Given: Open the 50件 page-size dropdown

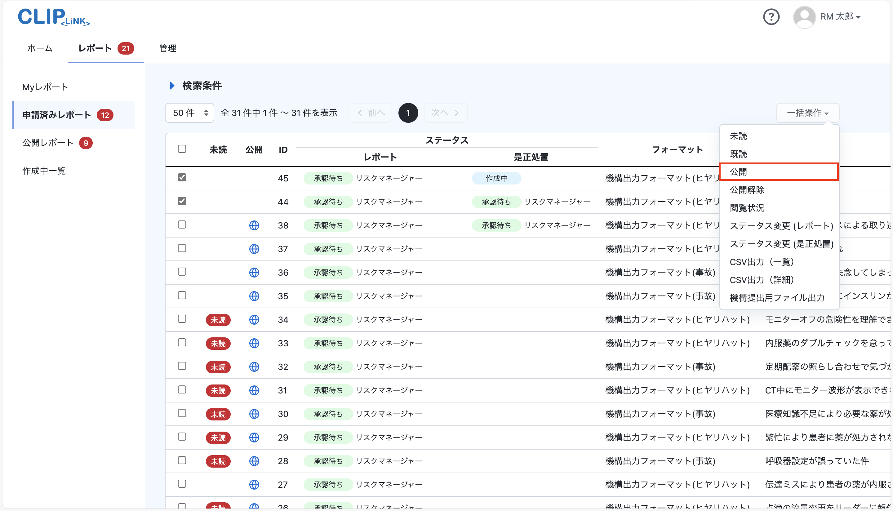Looking at the screenshot, I should coord(189,113).
